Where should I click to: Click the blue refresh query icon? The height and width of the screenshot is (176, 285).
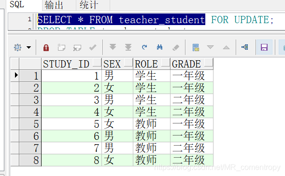click(144, 47)
